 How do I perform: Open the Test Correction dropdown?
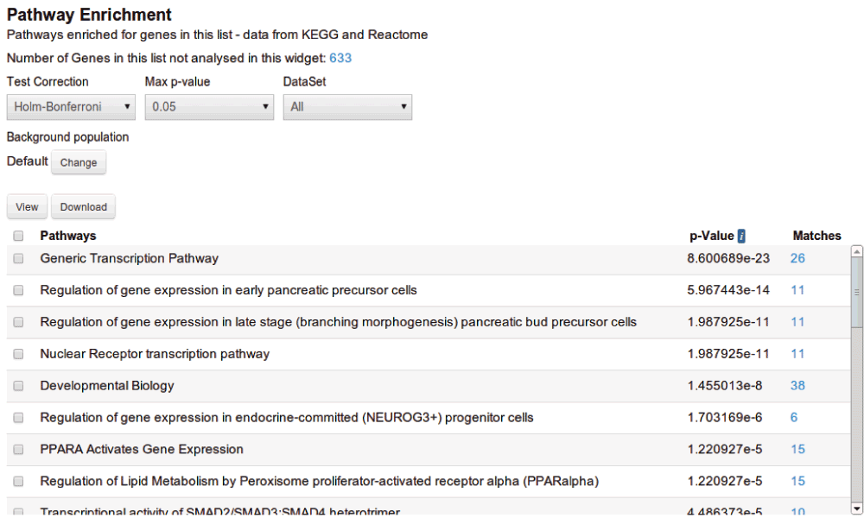pyautogui.click(x=70, y=106)
